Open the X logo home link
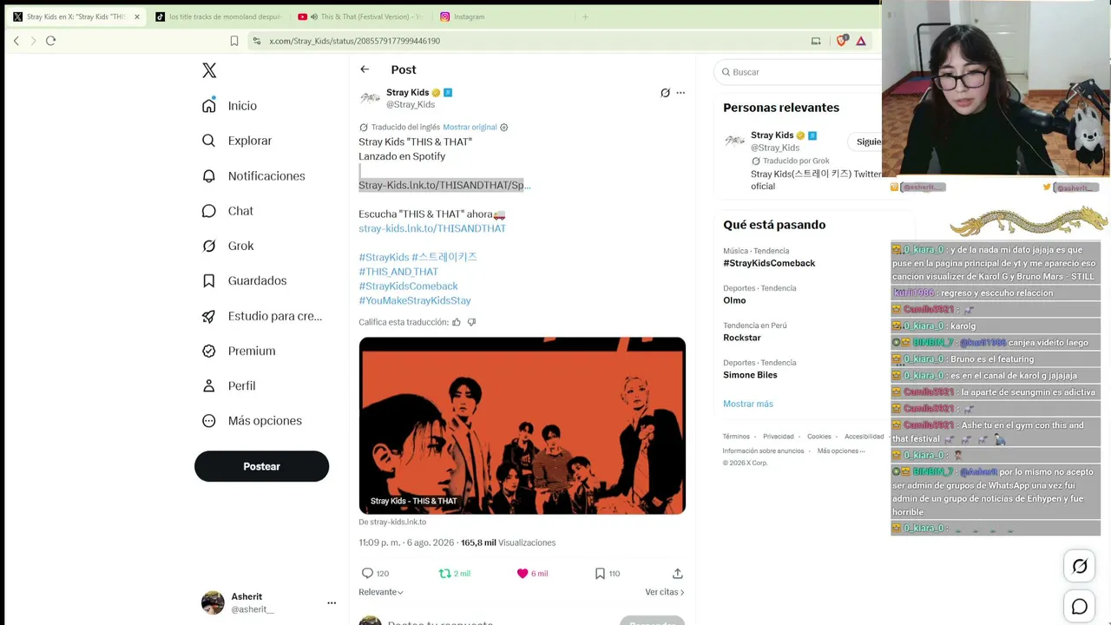The width and height of the screenshot is (1111, 625). tap(209, 71)
